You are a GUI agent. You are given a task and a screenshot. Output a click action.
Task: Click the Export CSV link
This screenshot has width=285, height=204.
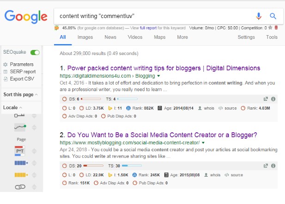[x=22, y=79]
